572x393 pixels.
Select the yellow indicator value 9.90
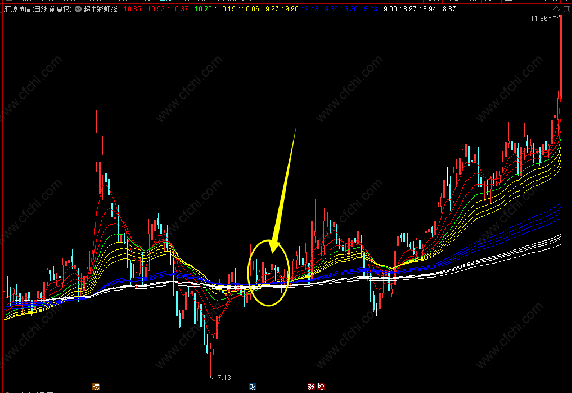tap(292, 9)
